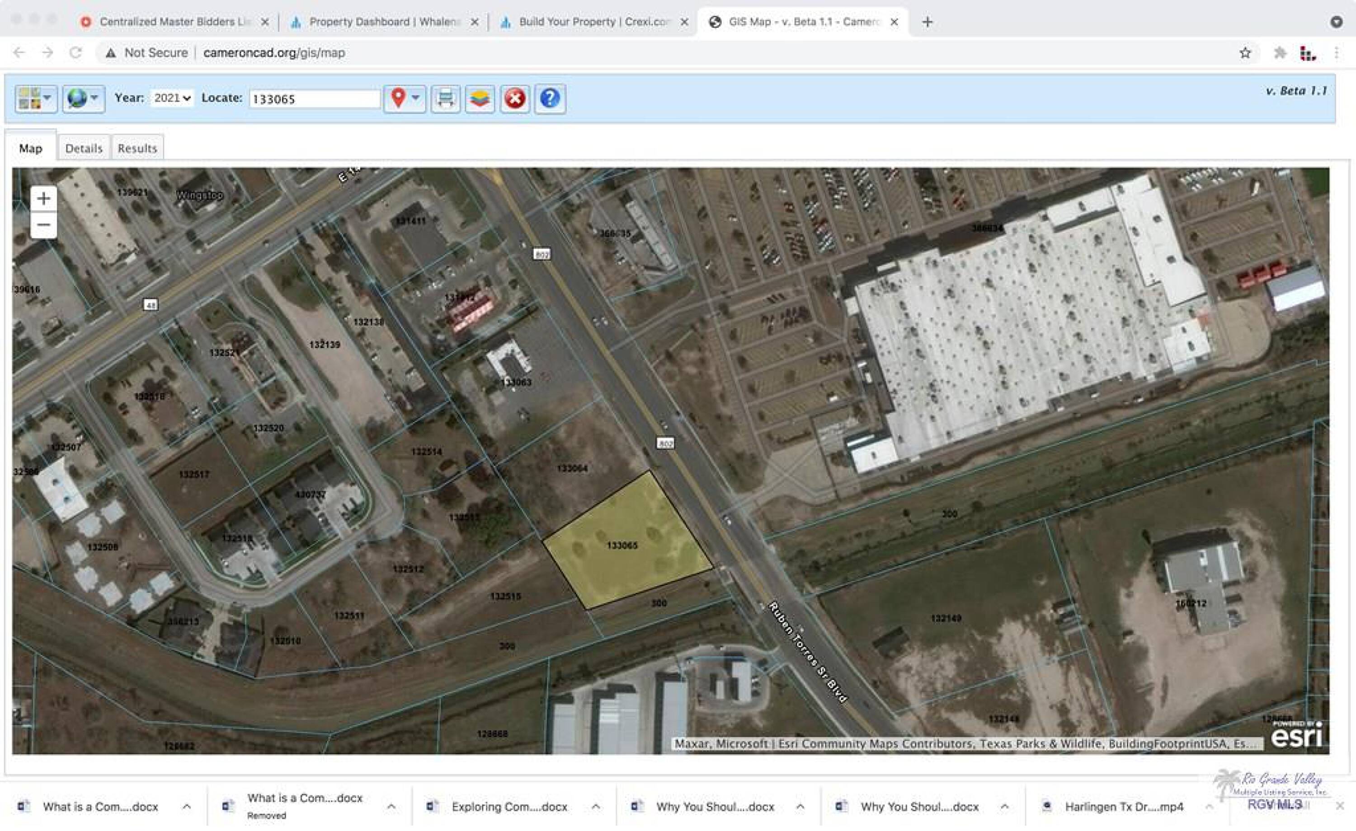The image size is (1356, 831).
Task: Open the basemap gallery dropdown
Action: 36,98
